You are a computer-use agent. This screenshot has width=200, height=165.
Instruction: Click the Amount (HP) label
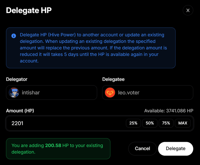click(20, 111)
